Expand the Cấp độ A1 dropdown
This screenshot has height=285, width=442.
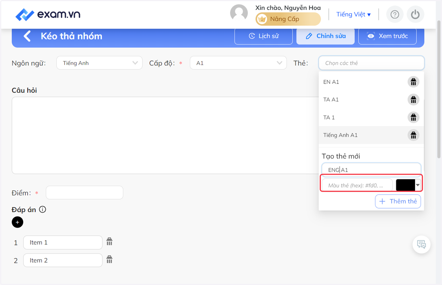point(238,63)
